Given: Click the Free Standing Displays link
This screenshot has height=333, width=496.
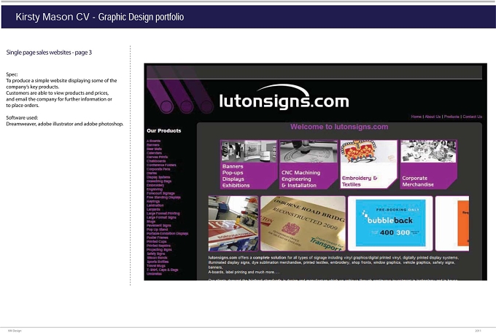Looking at the screenshot, I should tap(163, 197).
